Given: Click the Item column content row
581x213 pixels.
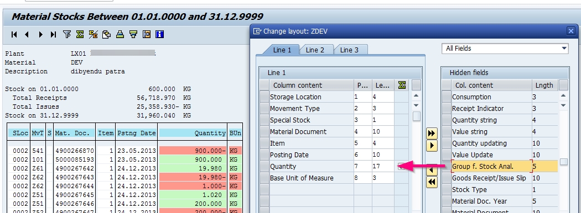Looking at the screenshot, I should [311, 143].
